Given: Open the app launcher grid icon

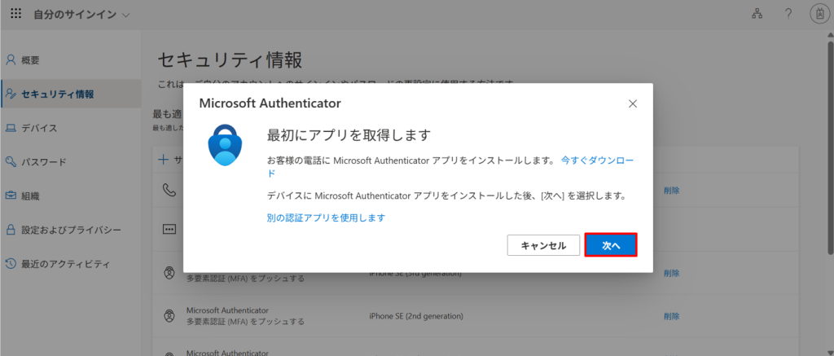Looking at the screenshot, I should (16, 14).
